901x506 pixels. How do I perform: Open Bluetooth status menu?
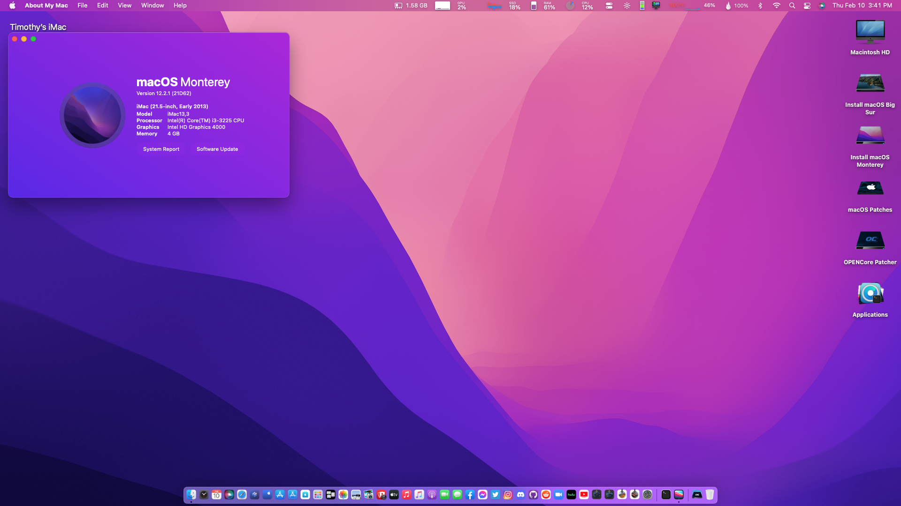760,6
